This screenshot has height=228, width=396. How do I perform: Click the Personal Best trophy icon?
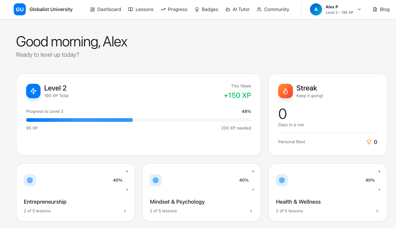click(369, 142)
